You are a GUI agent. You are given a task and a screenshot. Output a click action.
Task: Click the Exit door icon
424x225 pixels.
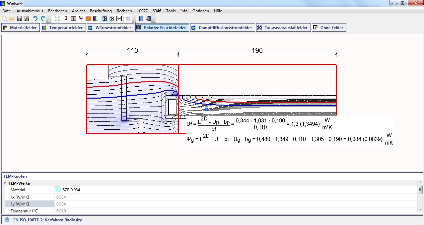(148, 19)
